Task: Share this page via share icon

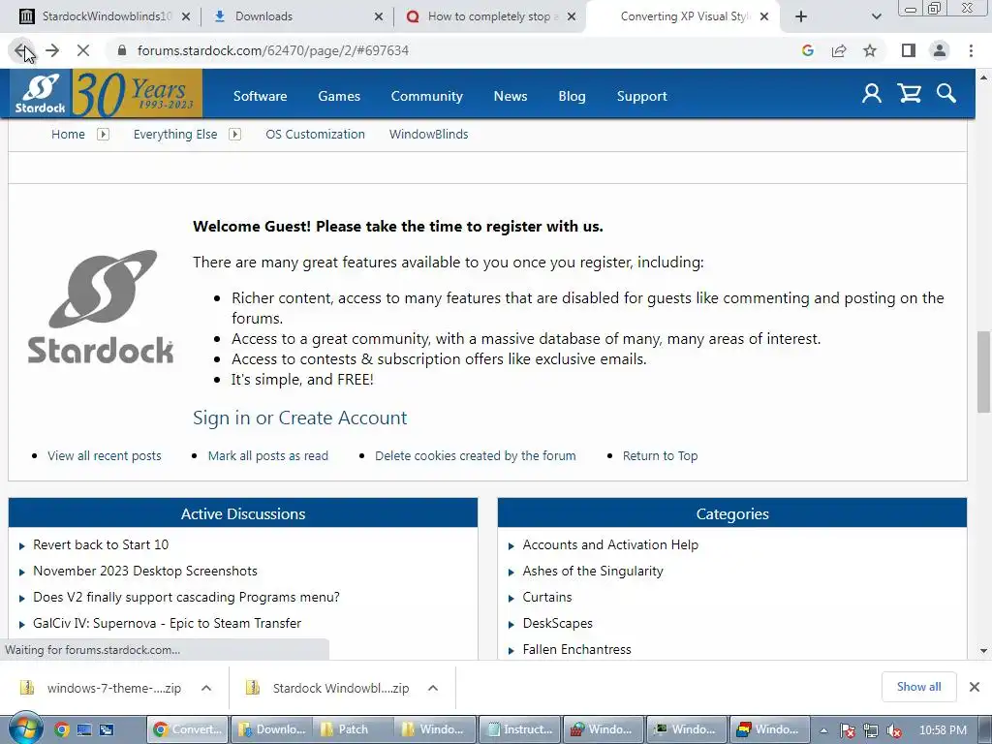Action: click(839, 50)
